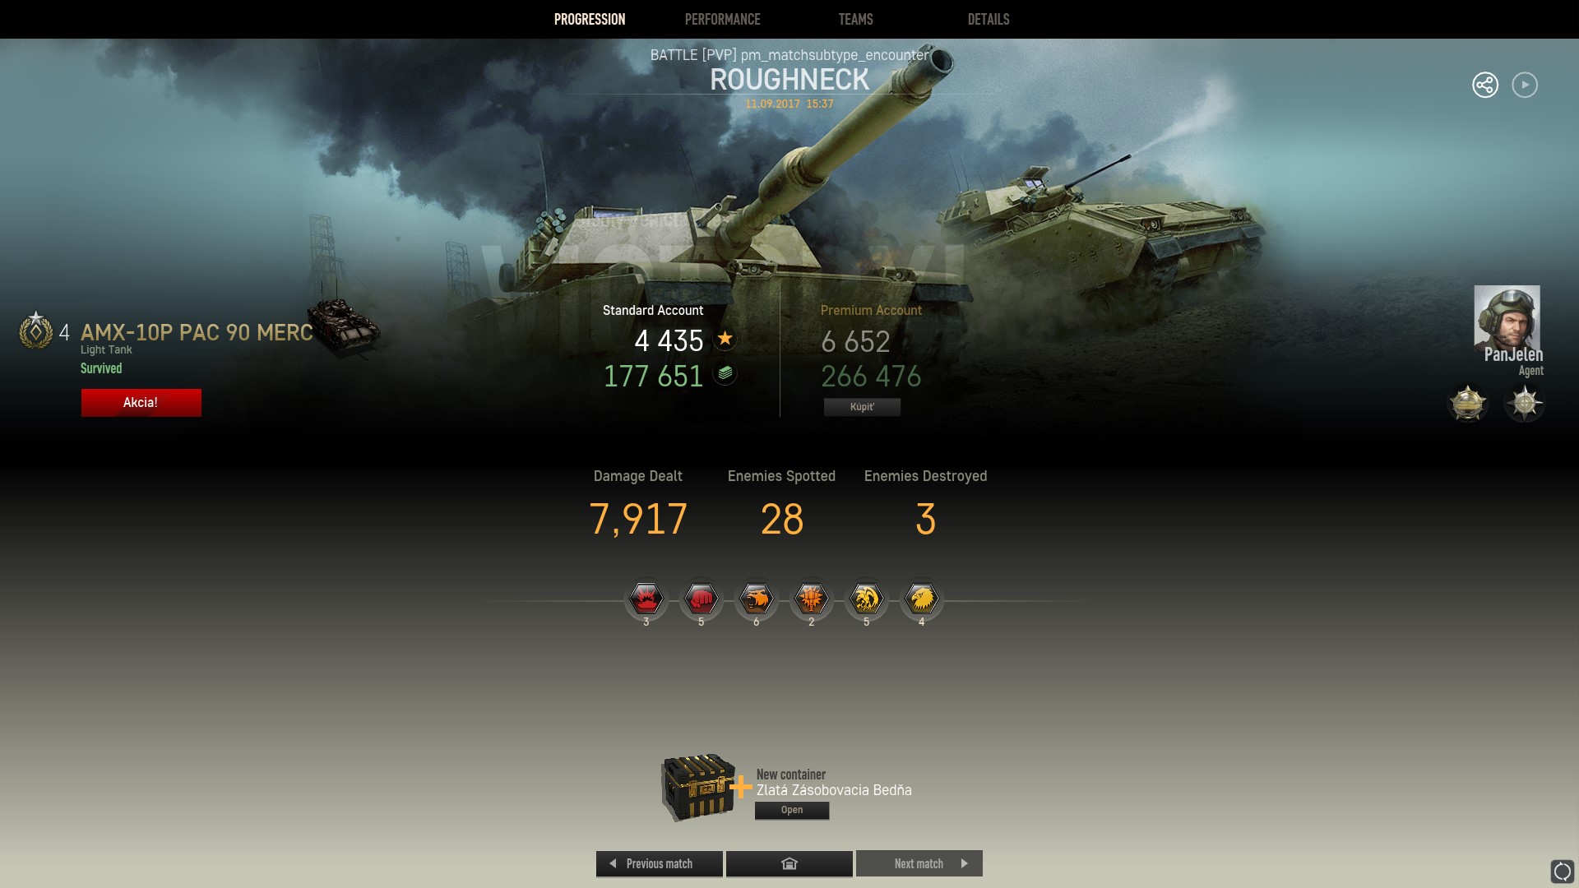
Task: Click the garage home icon button
Action: 789,863
